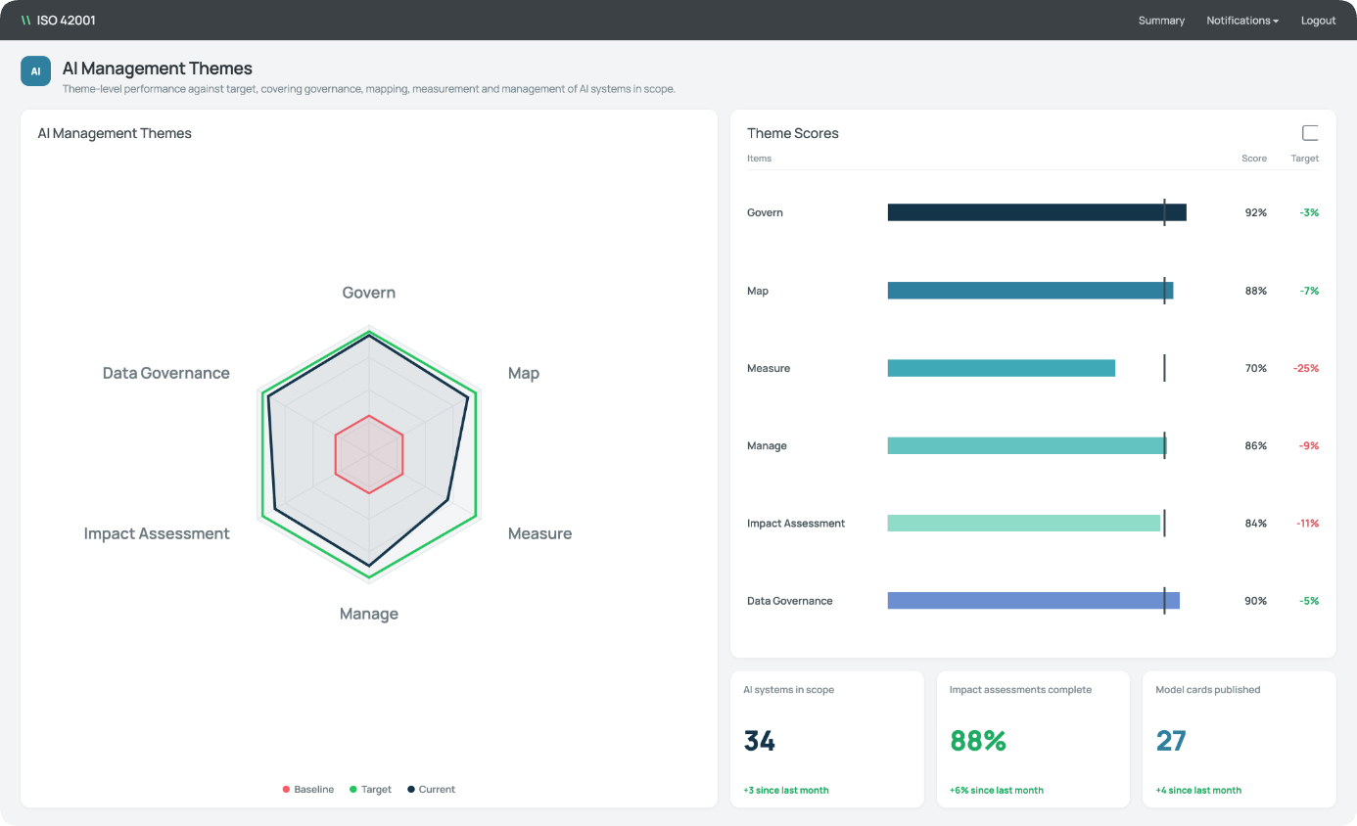Go to the Summary page
This screenshot has width=1357, height=826.
[x=1161, y=21]
